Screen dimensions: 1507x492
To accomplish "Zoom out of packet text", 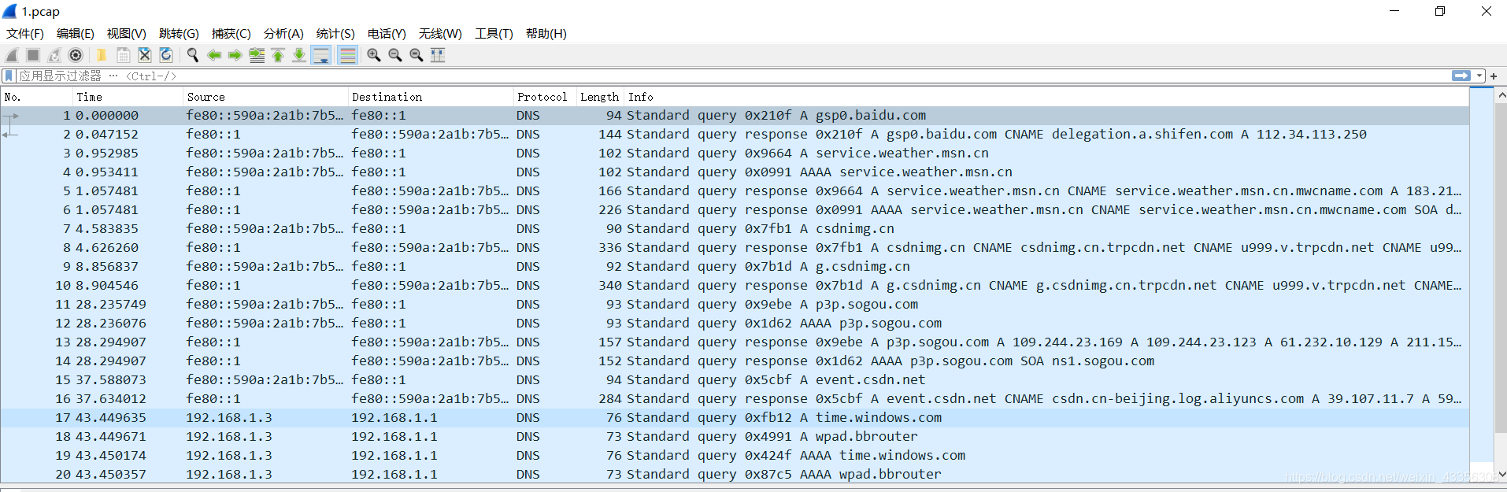I will click(395, 55).
